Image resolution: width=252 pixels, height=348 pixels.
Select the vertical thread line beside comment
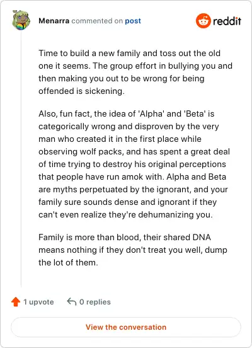[x=21, y=159]
